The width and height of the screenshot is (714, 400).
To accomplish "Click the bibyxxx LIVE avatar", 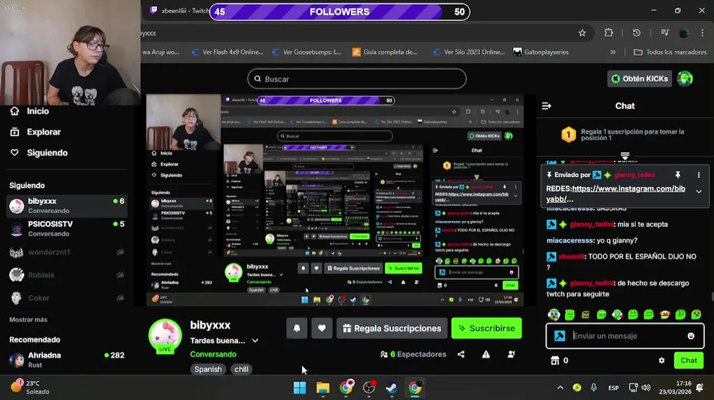I will 165,335.
